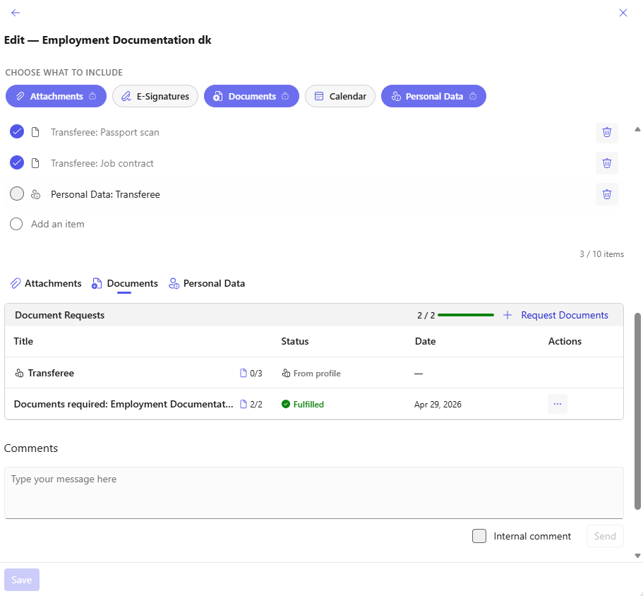Click the Send comment button
The image size is (643, 596).
coord(605,536)
